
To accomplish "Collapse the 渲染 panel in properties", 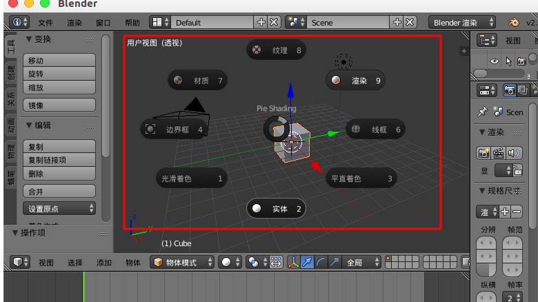I will point(482,132).
